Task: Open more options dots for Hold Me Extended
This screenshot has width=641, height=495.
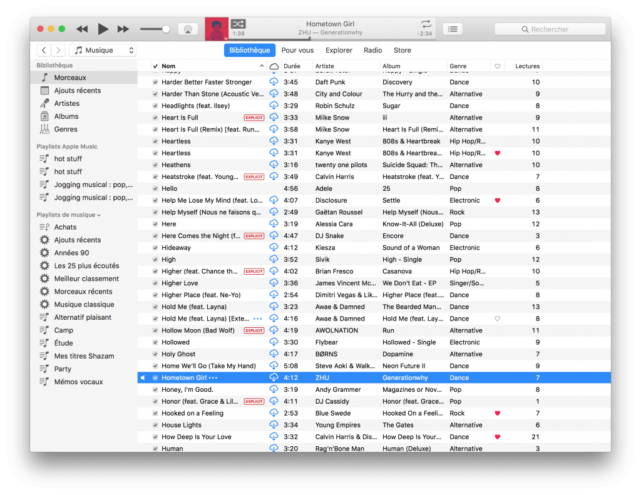Action: click(x=257, y=319)
